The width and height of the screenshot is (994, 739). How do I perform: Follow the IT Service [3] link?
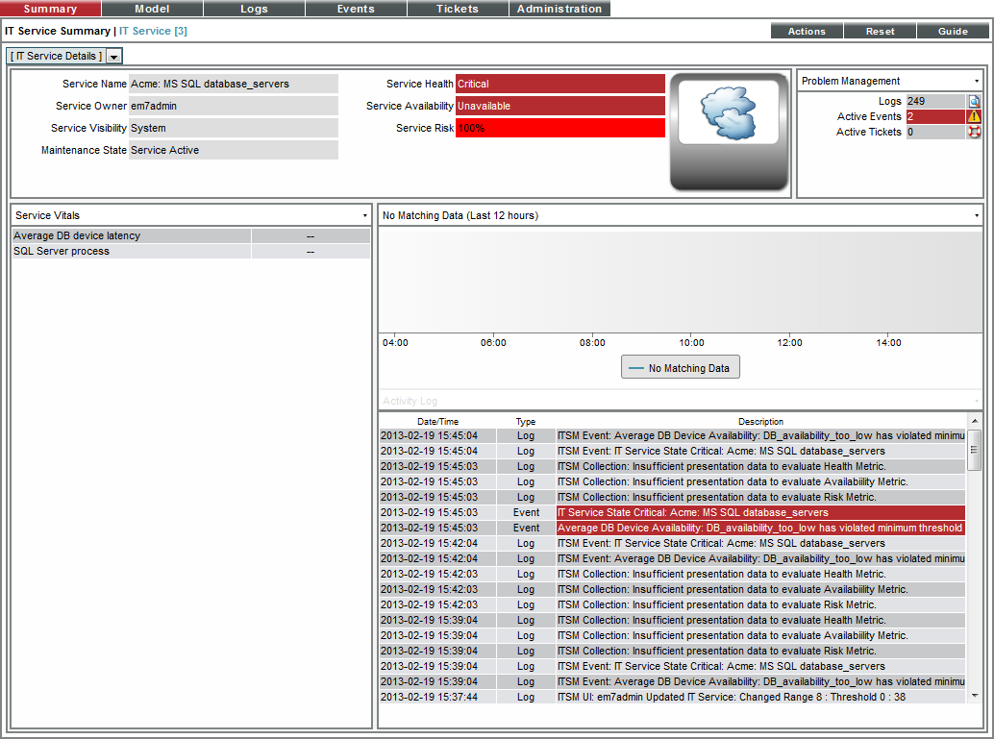[x=151, y=30]
